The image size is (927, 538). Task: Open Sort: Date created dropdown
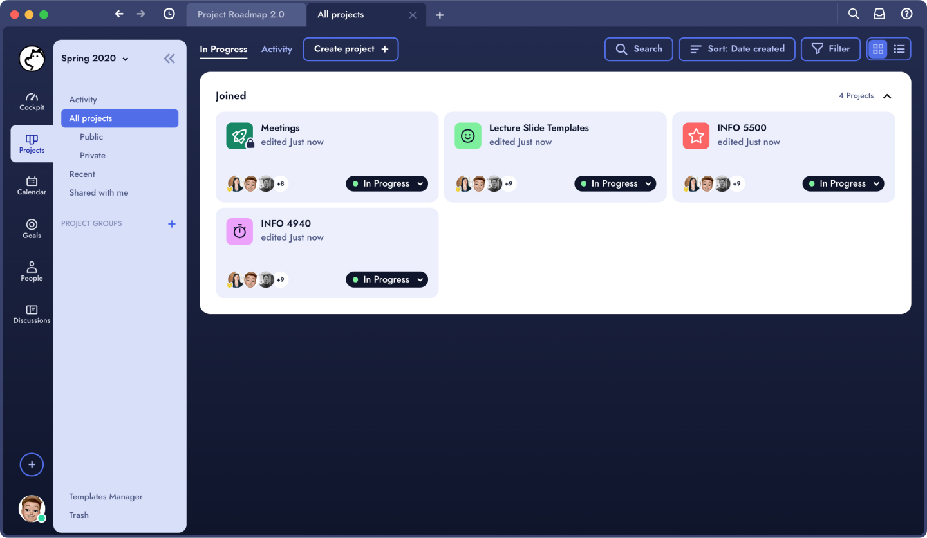tap(737, 49)
